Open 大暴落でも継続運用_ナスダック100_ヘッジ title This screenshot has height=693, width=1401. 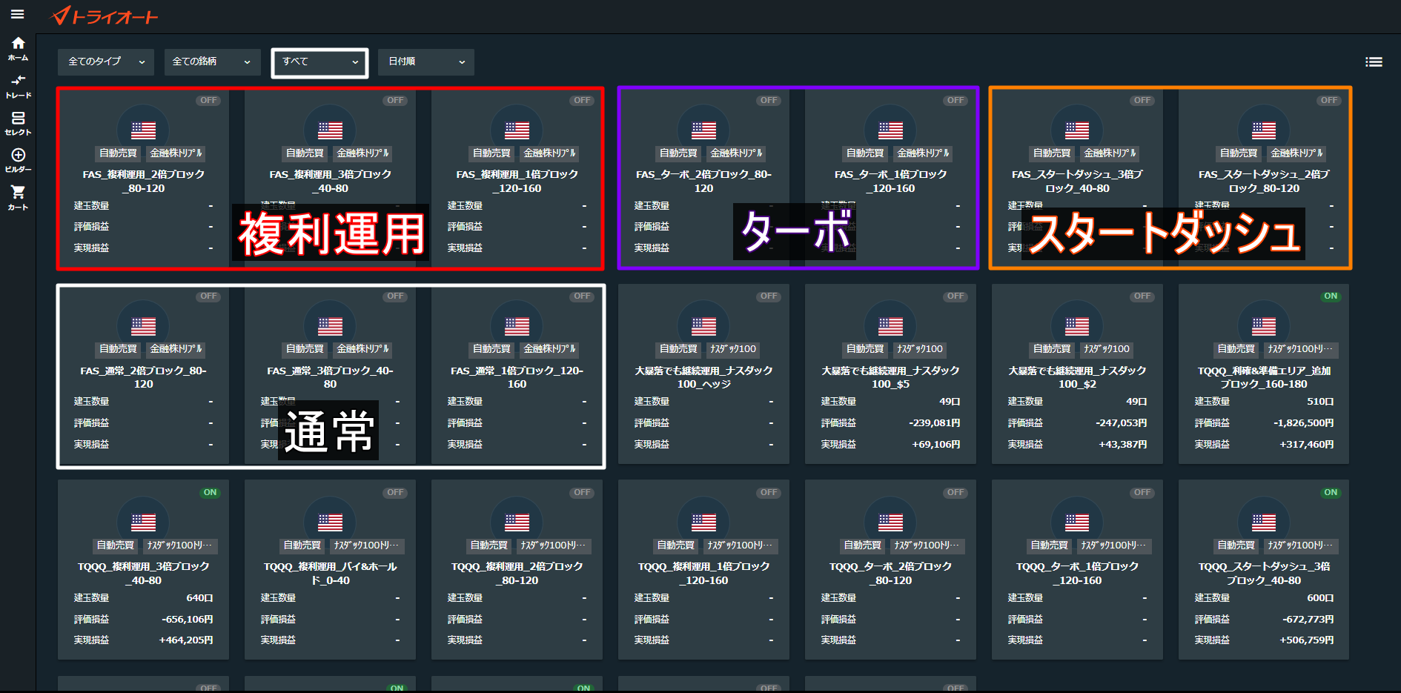[703, 377]
